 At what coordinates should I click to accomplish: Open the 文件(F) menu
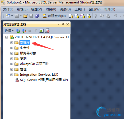8,9
